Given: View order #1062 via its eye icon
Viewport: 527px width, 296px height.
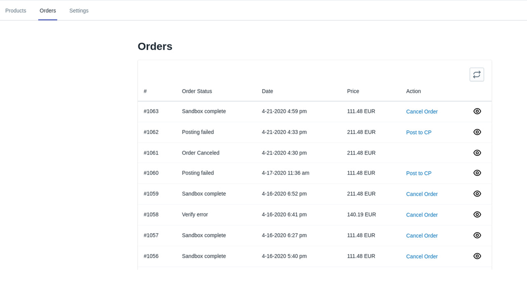Looking at the screenshot, I should click(477, 132).
